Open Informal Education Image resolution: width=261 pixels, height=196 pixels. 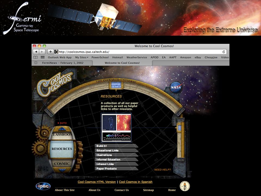click(x=116, y=160)
